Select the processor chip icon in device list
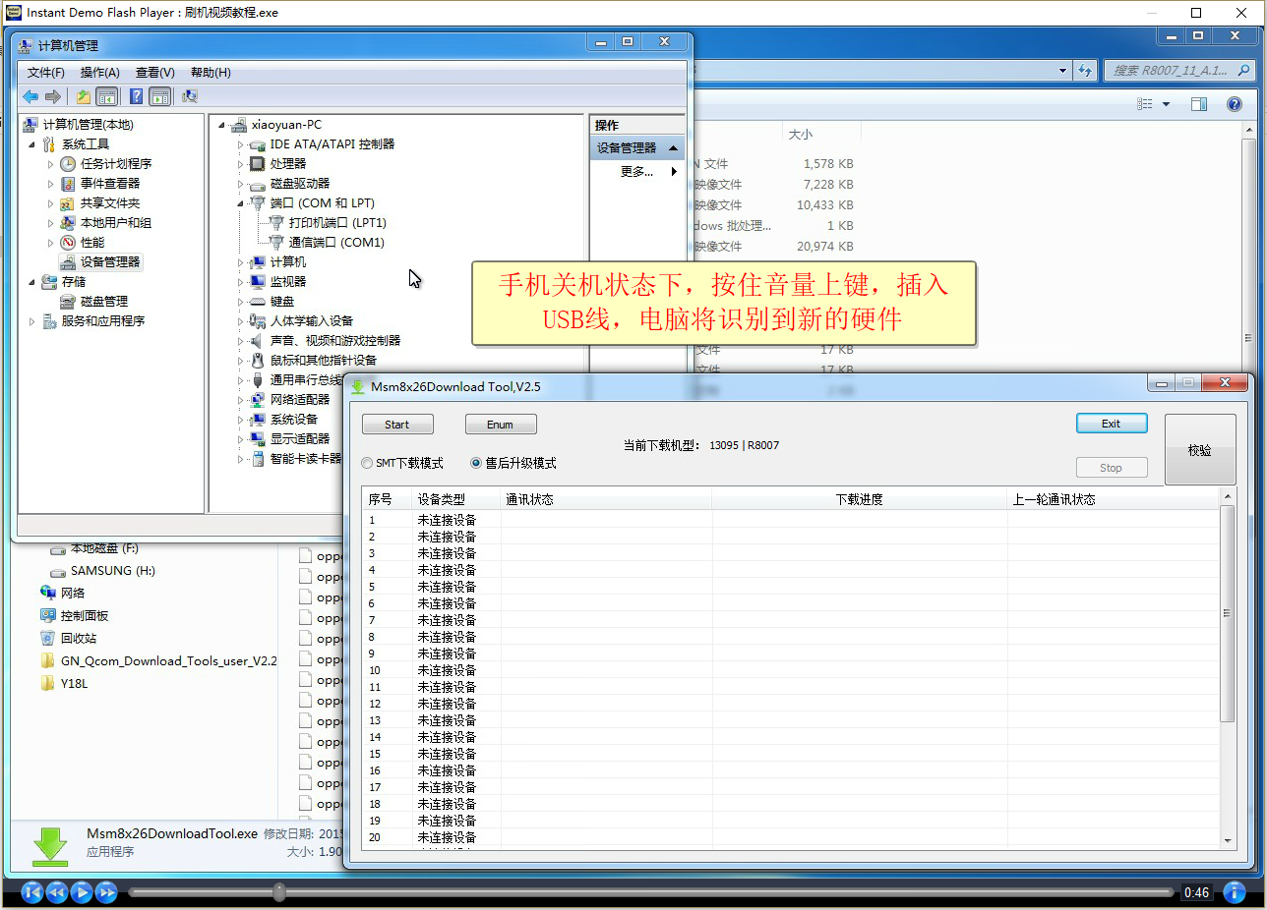 coord(258,163)
